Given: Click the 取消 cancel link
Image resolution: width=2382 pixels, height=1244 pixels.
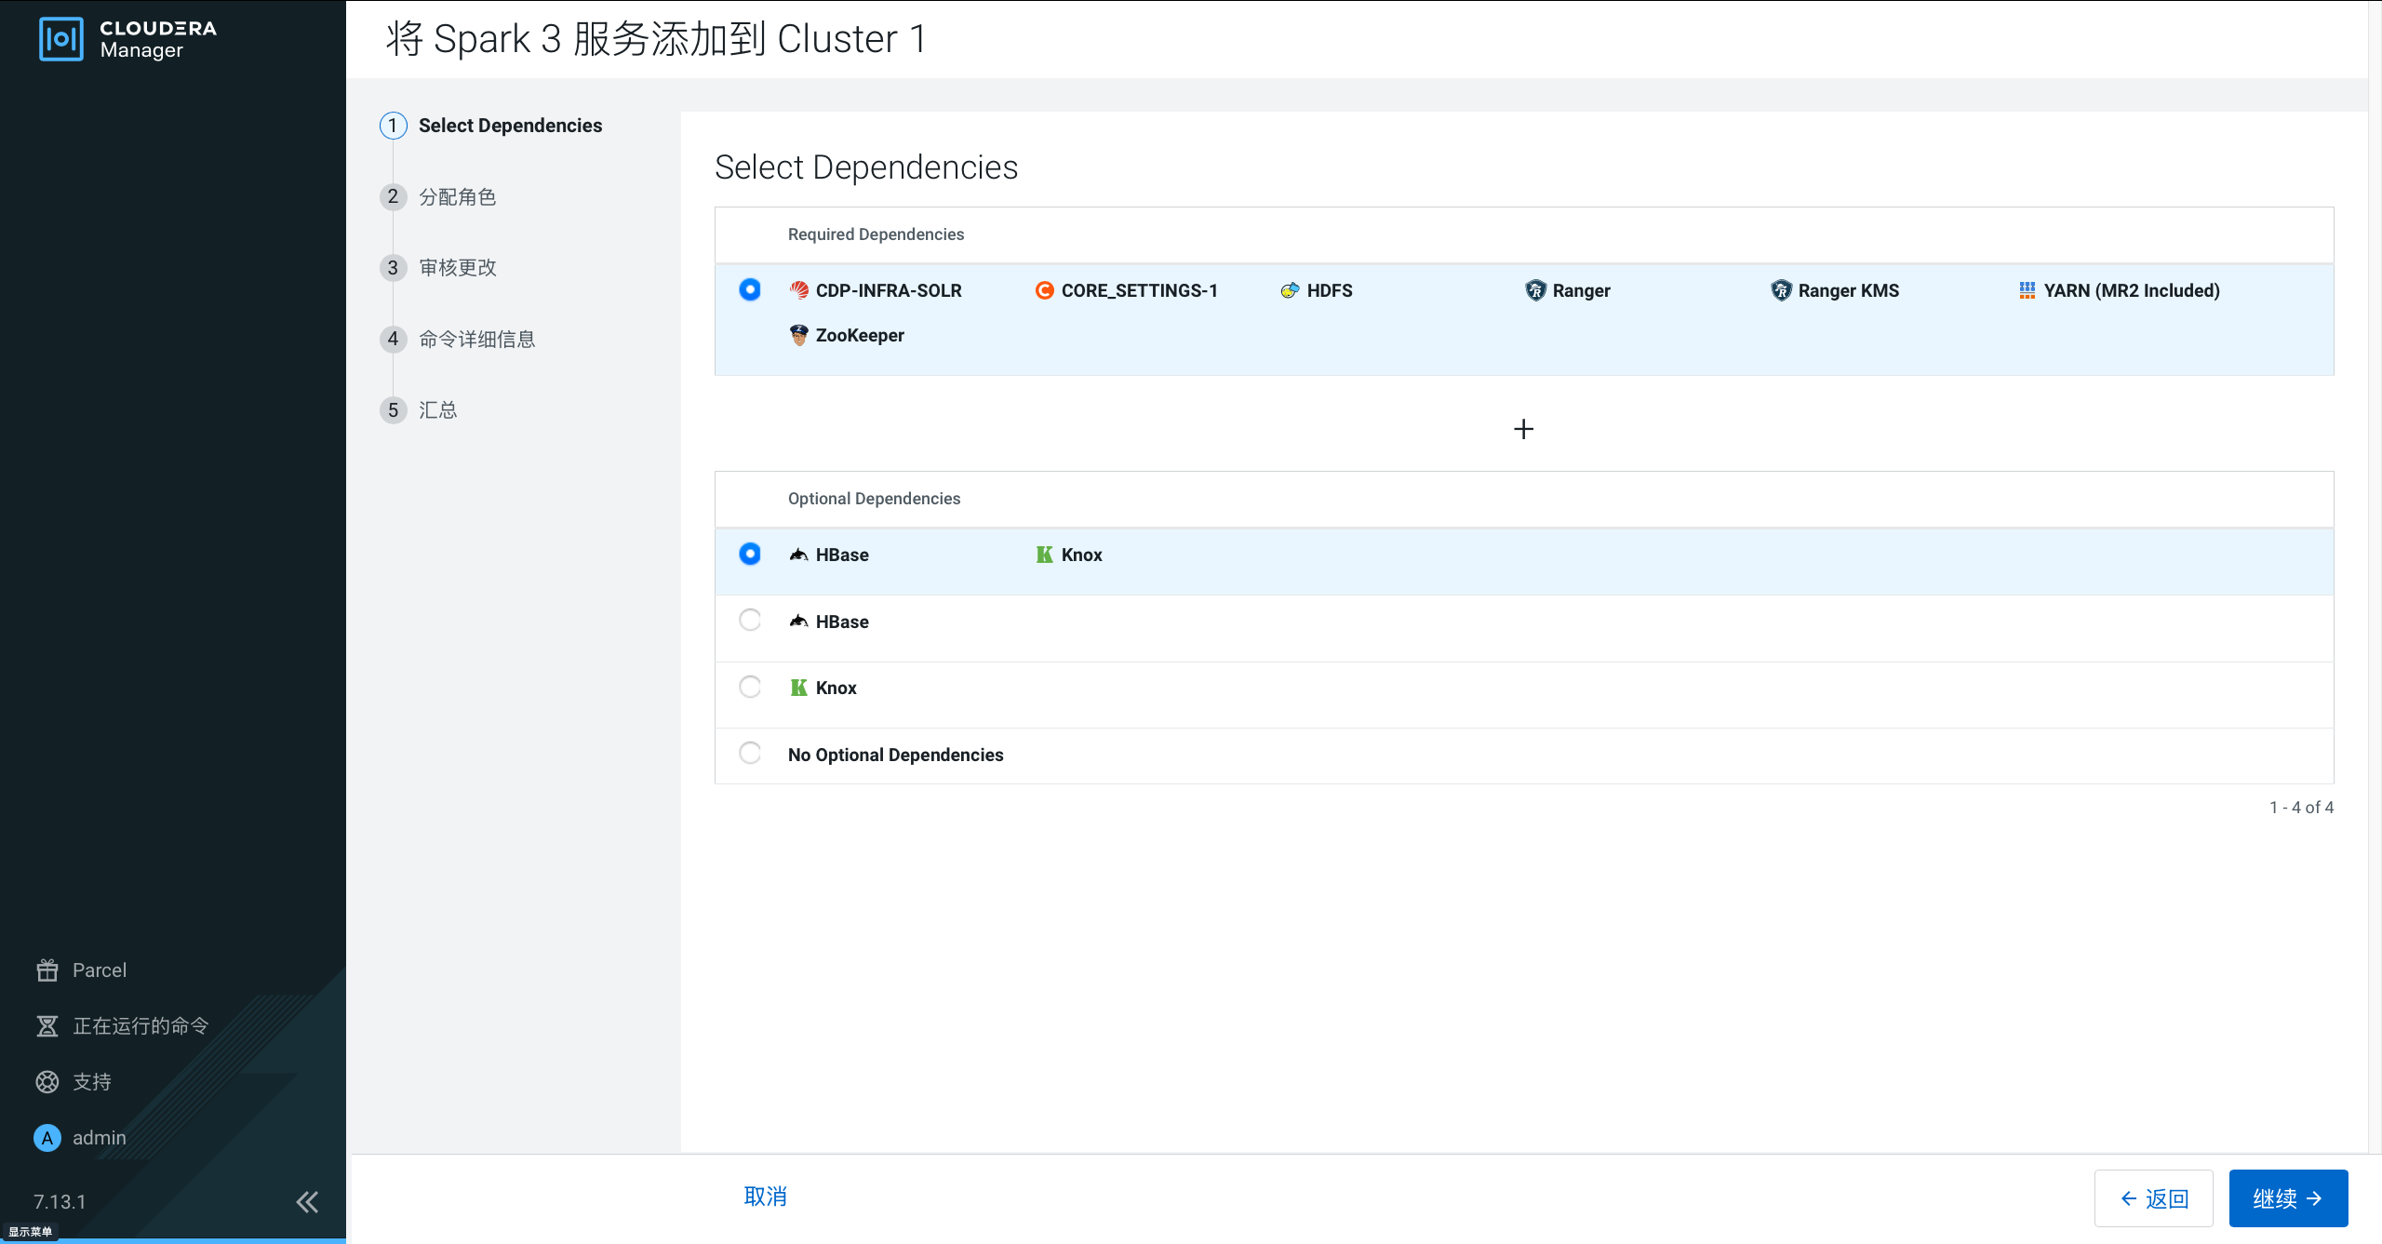Looking at the screenshot, I should click(x=765, y=1197).
